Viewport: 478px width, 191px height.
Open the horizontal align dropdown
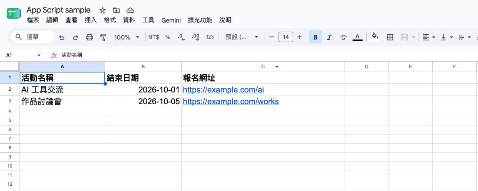tap(428, 37)
